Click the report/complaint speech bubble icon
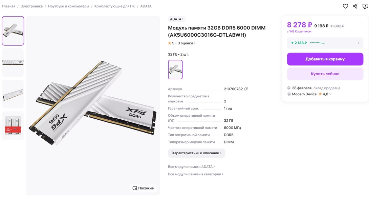 pyautogui.click(x=365, y=6)
